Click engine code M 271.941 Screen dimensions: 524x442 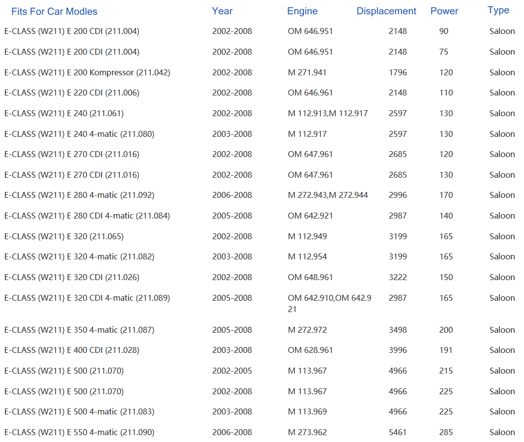(x=307, y=72)
